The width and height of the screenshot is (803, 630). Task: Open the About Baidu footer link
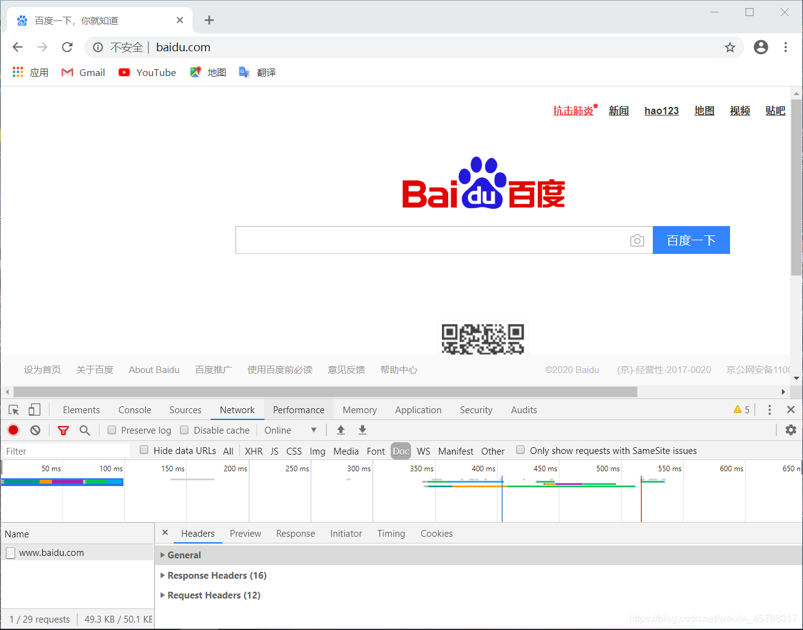154,369
